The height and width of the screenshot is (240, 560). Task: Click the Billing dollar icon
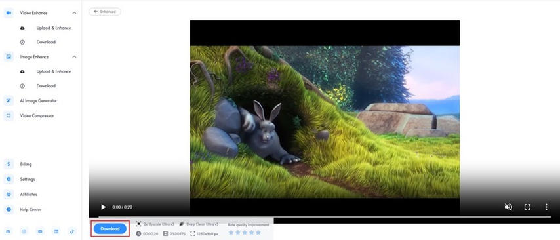pos(9,164)
